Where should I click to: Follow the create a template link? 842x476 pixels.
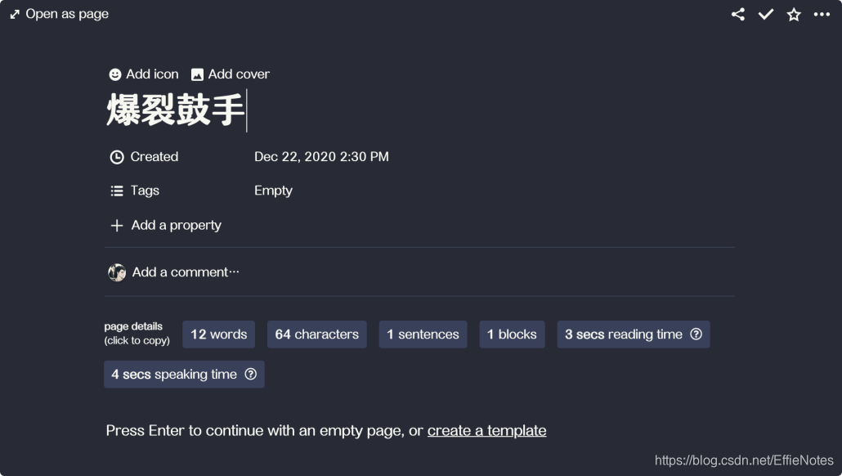pos(487,430)
